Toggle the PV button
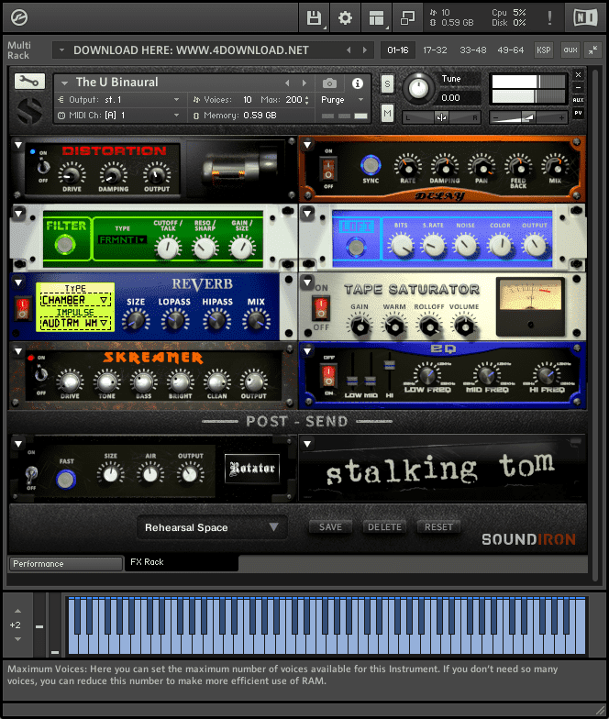Viewport: 609px width, 719px height. point(578,113)
